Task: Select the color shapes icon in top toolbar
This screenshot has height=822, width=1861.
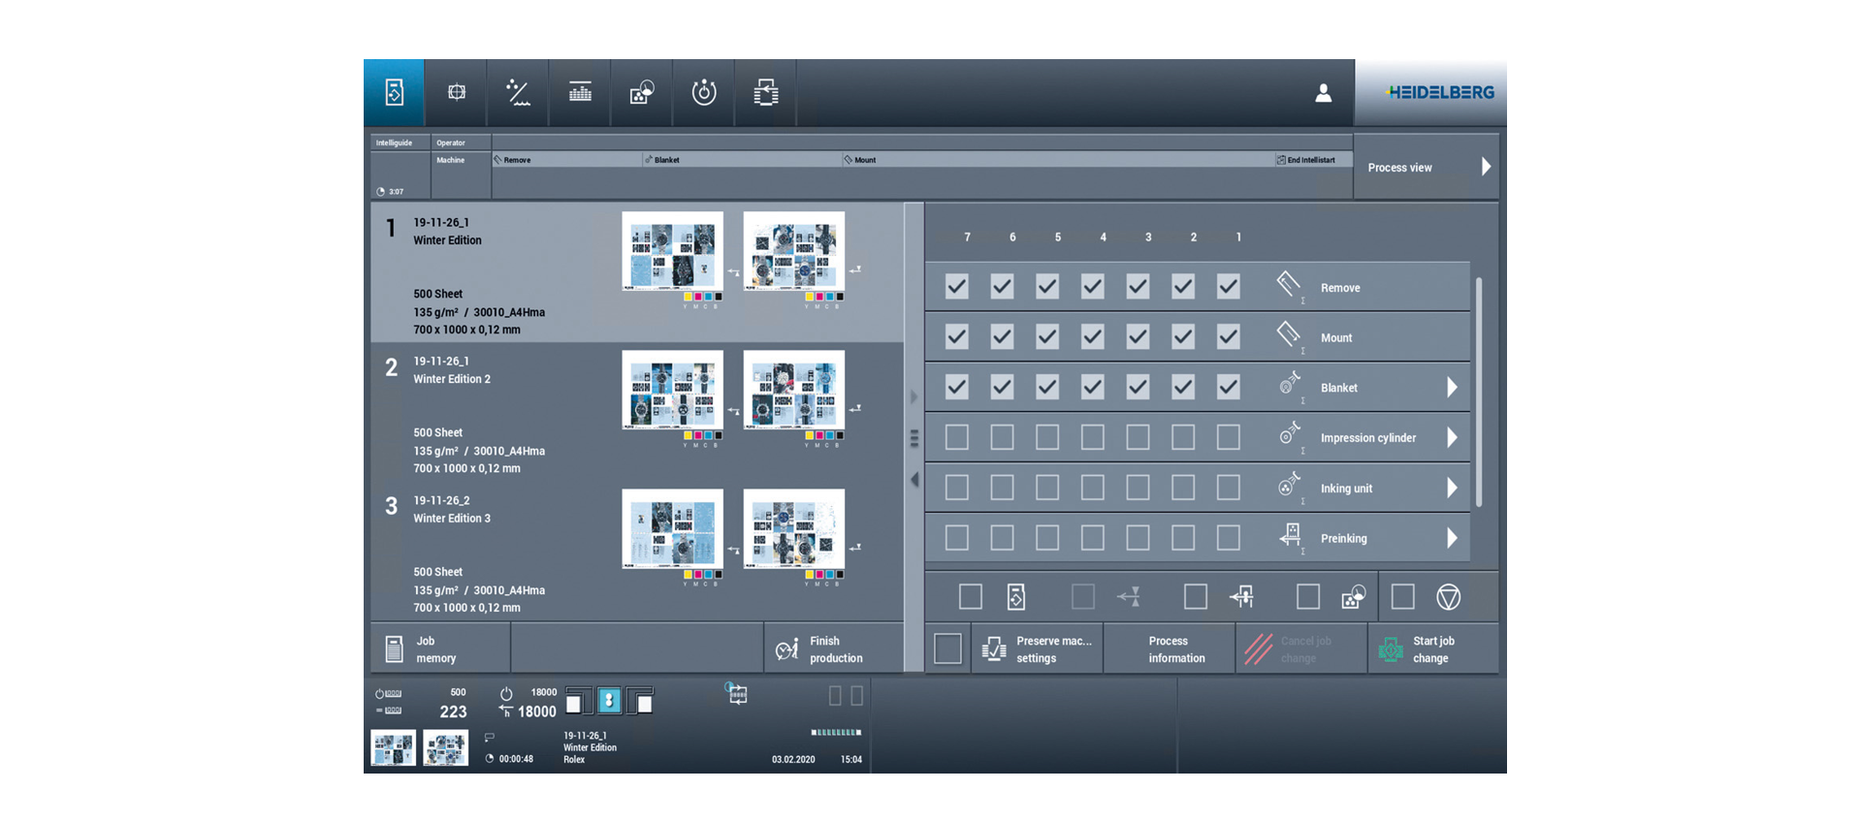Action: coord(642,93)
